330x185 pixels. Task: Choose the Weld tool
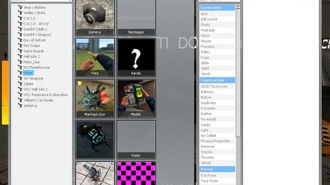click(217, 68)
